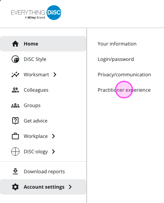Click the Colleagues people icon
The image size is (164, 203).
click(15, 90)
